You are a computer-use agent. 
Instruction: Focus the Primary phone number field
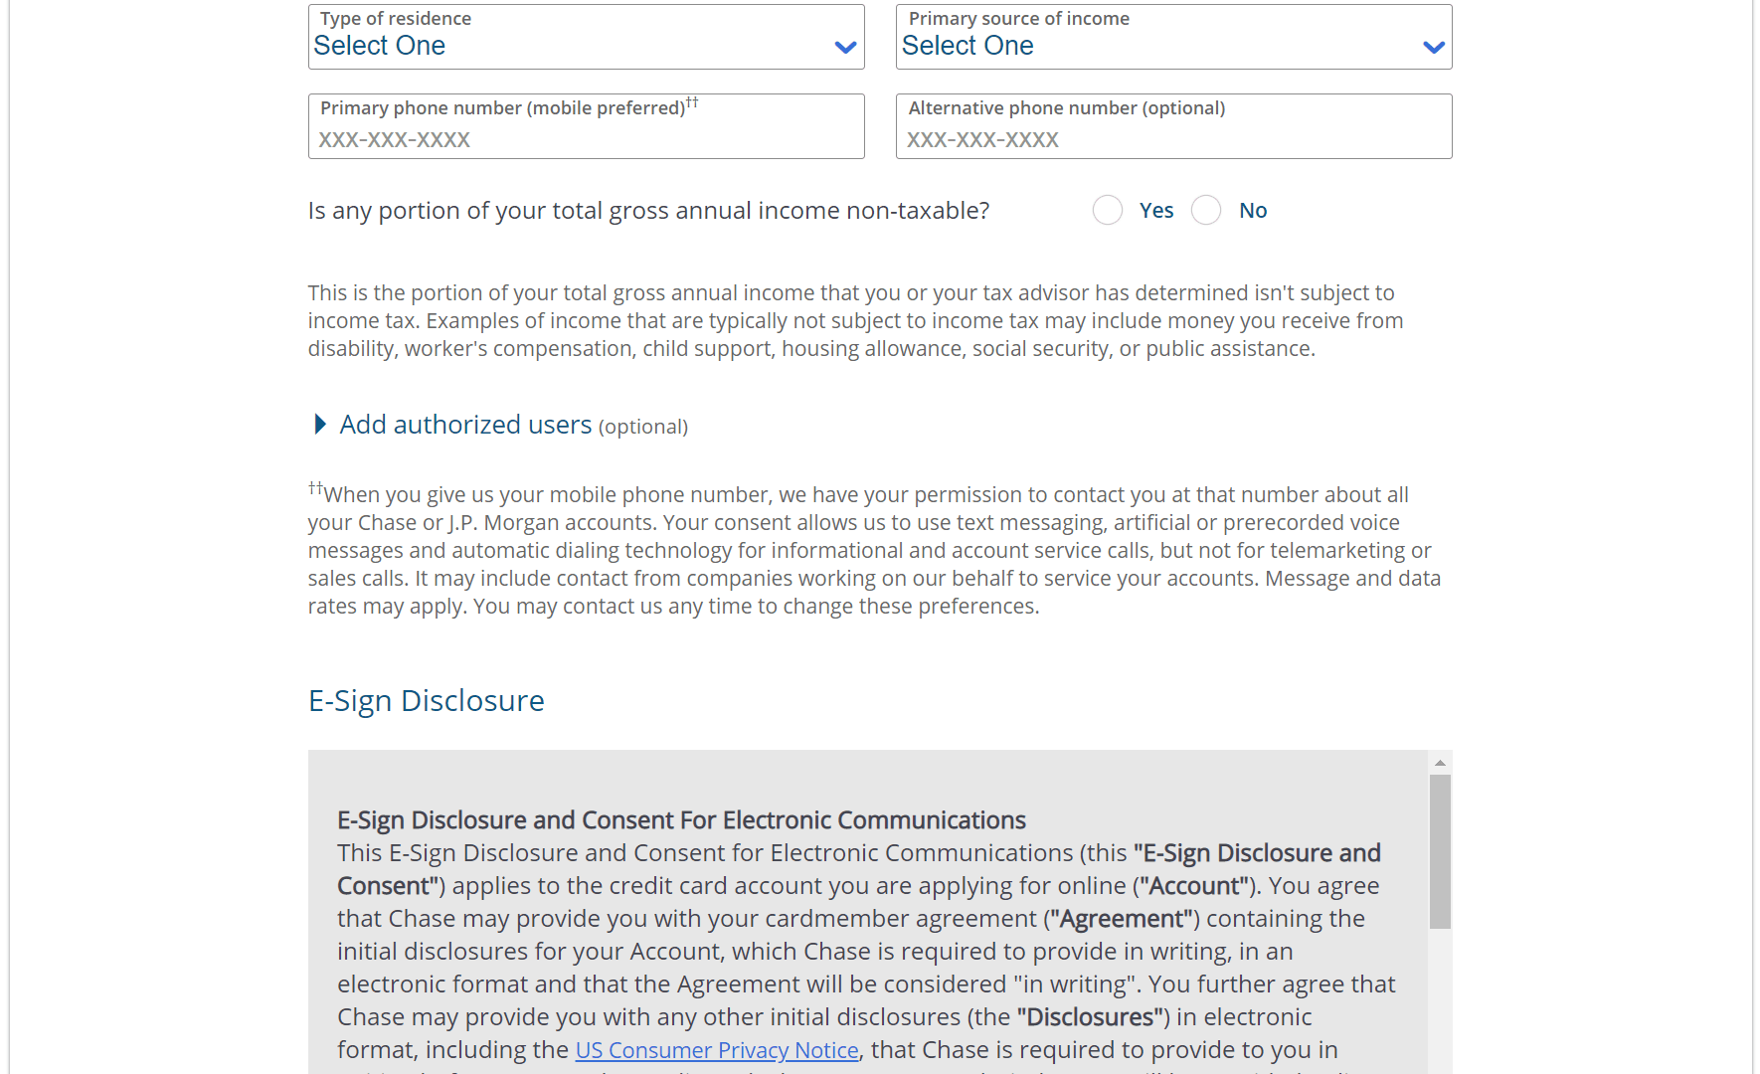click(x=586, y=126)
